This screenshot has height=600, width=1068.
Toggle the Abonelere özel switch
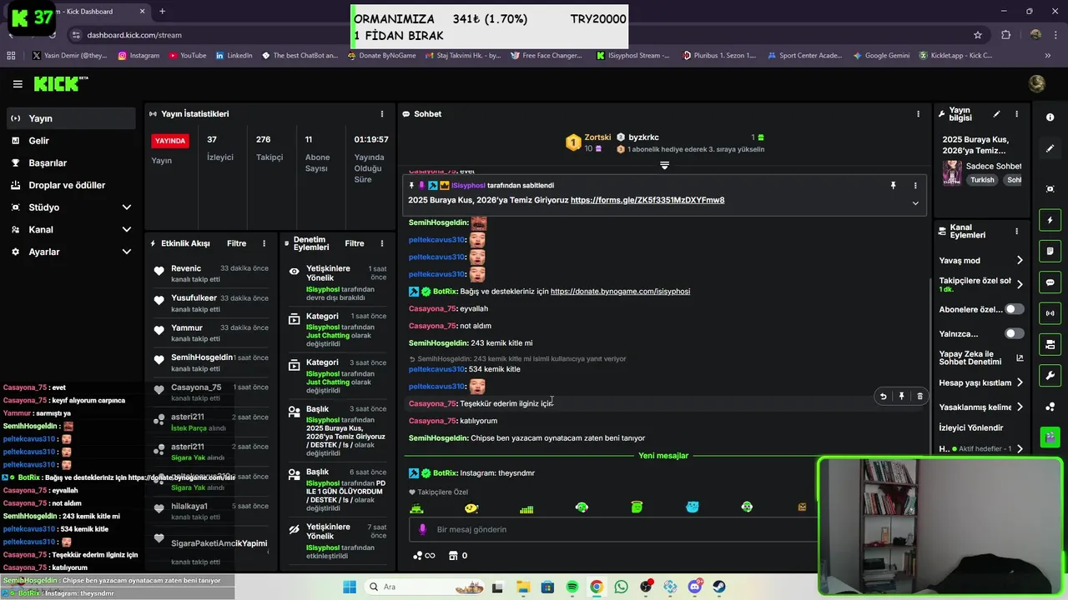point(1015,309)
